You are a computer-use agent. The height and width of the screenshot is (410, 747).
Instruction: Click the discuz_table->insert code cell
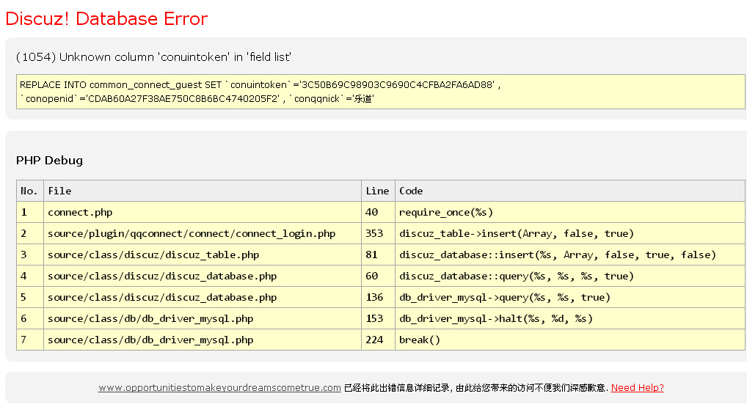tap(569, 234)
